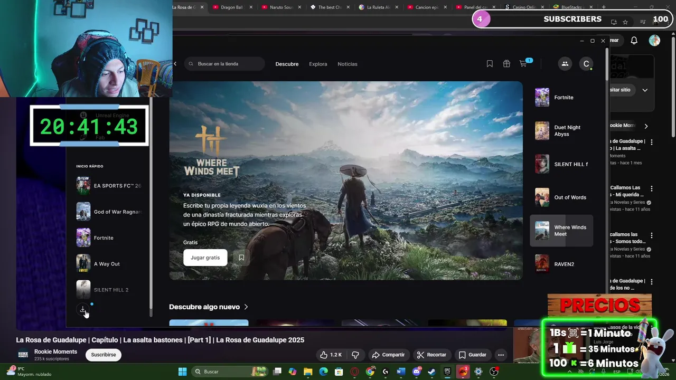Open the friends list icon in Epic launcher

click(565, 64)
